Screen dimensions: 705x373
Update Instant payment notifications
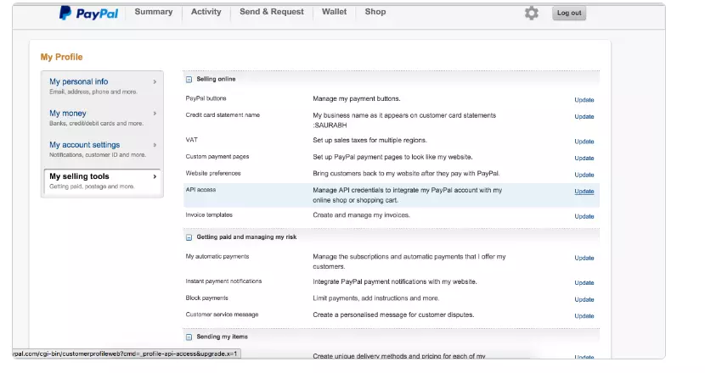point(584,283)
